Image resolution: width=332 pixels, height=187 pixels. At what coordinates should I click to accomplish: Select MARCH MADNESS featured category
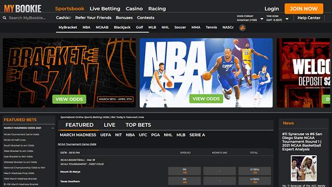tap(78, 135)
